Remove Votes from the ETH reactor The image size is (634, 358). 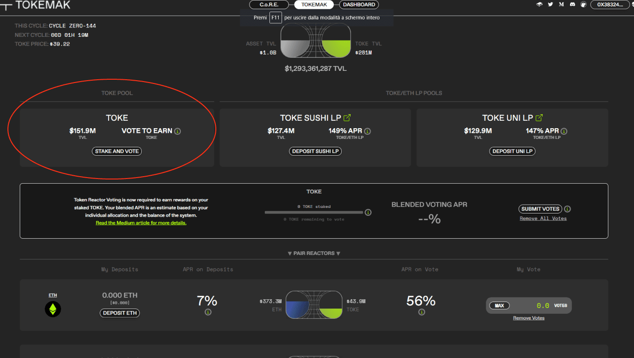529,318
